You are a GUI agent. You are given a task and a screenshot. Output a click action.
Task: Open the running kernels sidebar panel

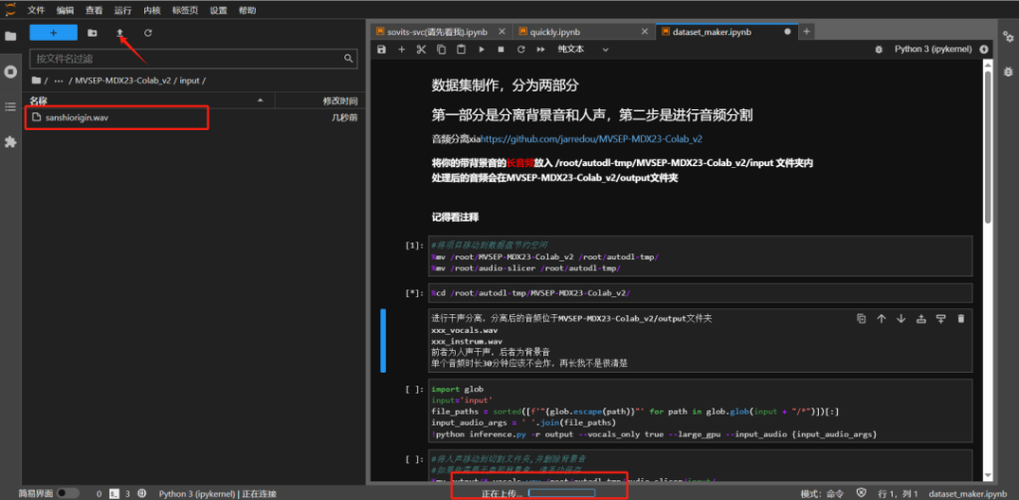pyautogui.click(x=11, y=72)
